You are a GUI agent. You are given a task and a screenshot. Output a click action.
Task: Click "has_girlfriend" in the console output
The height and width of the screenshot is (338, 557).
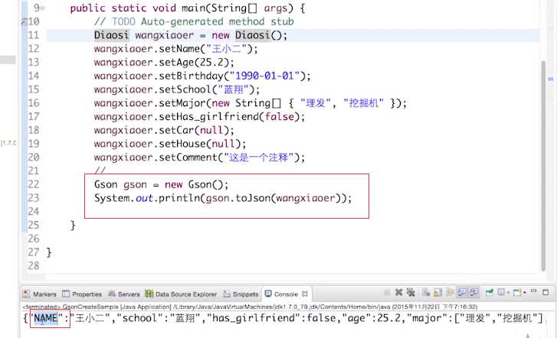tap(254, 318)
